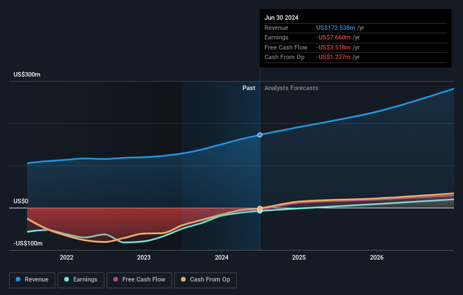
Task: Click the 2026 x-axis label
Action: point(377,257)
